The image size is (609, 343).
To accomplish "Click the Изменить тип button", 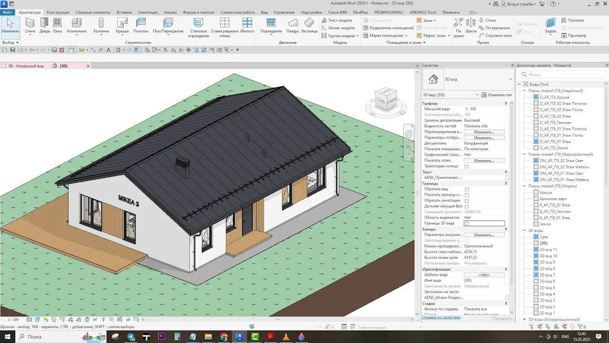I will [497, 95].
